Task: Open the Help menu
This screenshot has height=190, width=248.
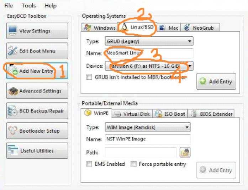Action: pos(51,6)
